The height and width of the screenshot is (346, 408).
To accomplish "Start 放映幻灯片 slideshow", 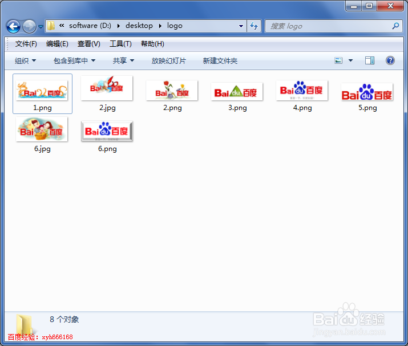I will 169,60.
